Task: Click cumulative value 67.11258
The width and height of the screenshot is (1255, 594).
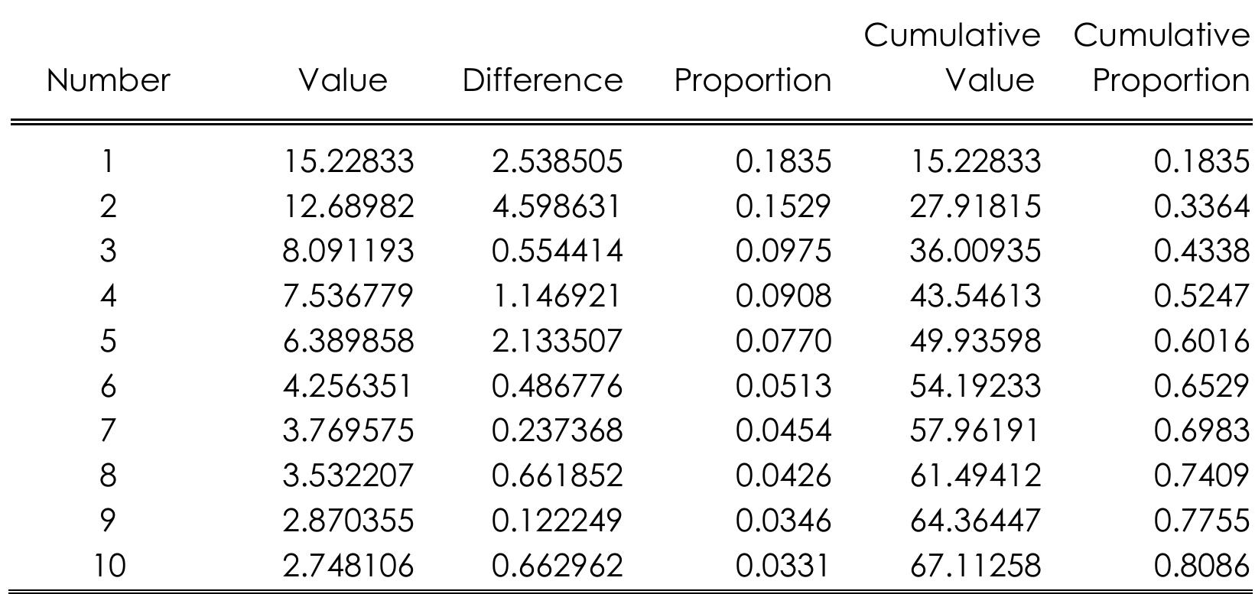Action: (x=975, y=566)
